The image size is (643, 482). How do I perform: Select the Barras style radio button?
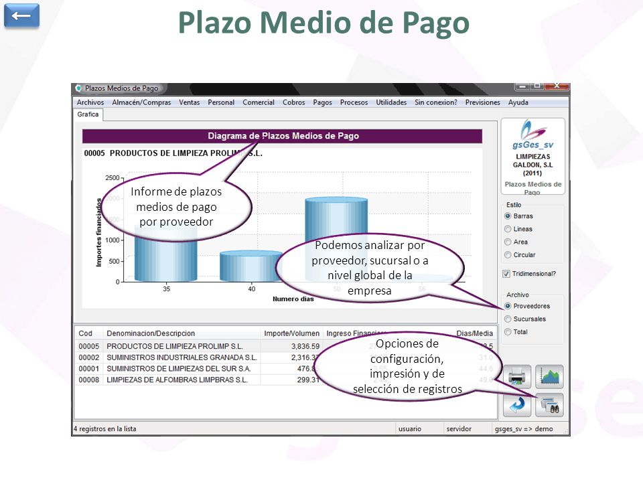tap(508, 216)
